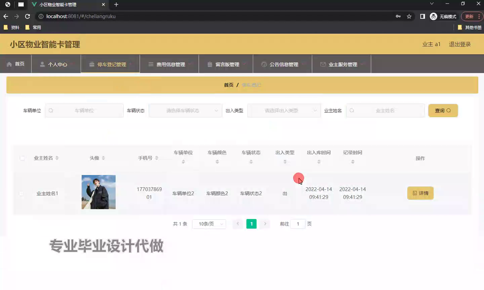Go to the 首页 home menu item
Screen dimensions: 484x290
(x=16, y=64)
